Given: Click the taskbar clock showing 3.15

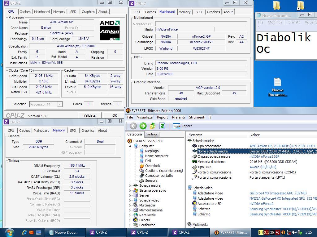Looking at the screenshot, I should 309,232.
